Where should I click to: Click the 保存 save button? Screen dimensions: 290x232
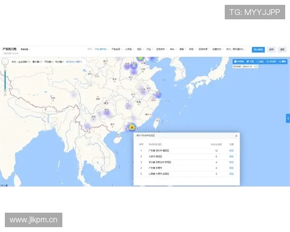(271, 49)
